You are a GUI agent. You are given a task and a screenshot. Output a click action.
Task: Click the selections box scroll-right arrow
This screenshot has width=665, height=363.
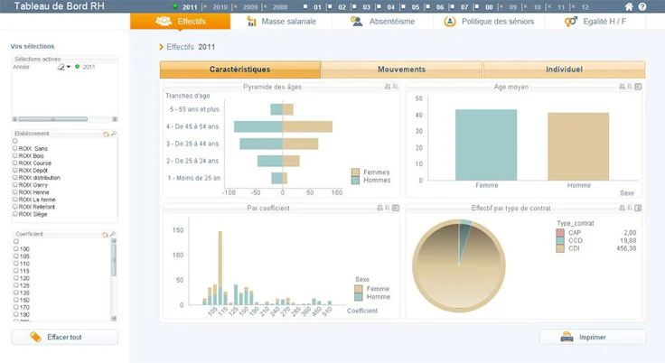tap(115, 119)
